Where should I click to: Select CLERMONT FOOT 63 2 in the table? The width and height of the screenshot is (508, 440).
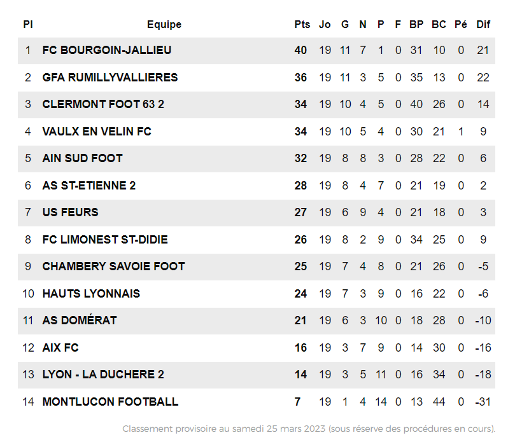point(103,104)
